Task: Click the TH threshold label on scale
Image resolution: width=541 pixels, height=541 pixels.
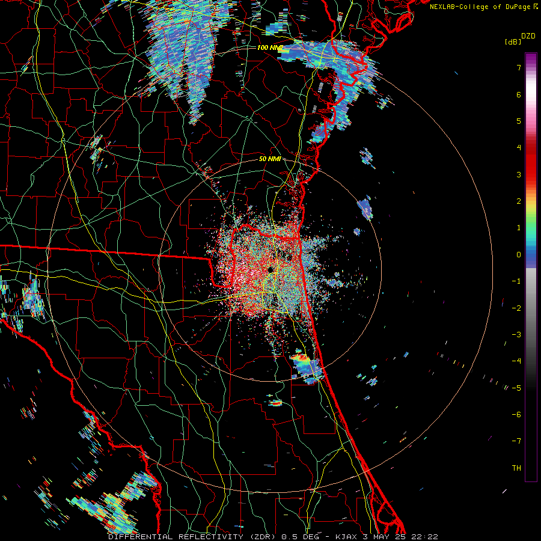Action: (516, 468)
